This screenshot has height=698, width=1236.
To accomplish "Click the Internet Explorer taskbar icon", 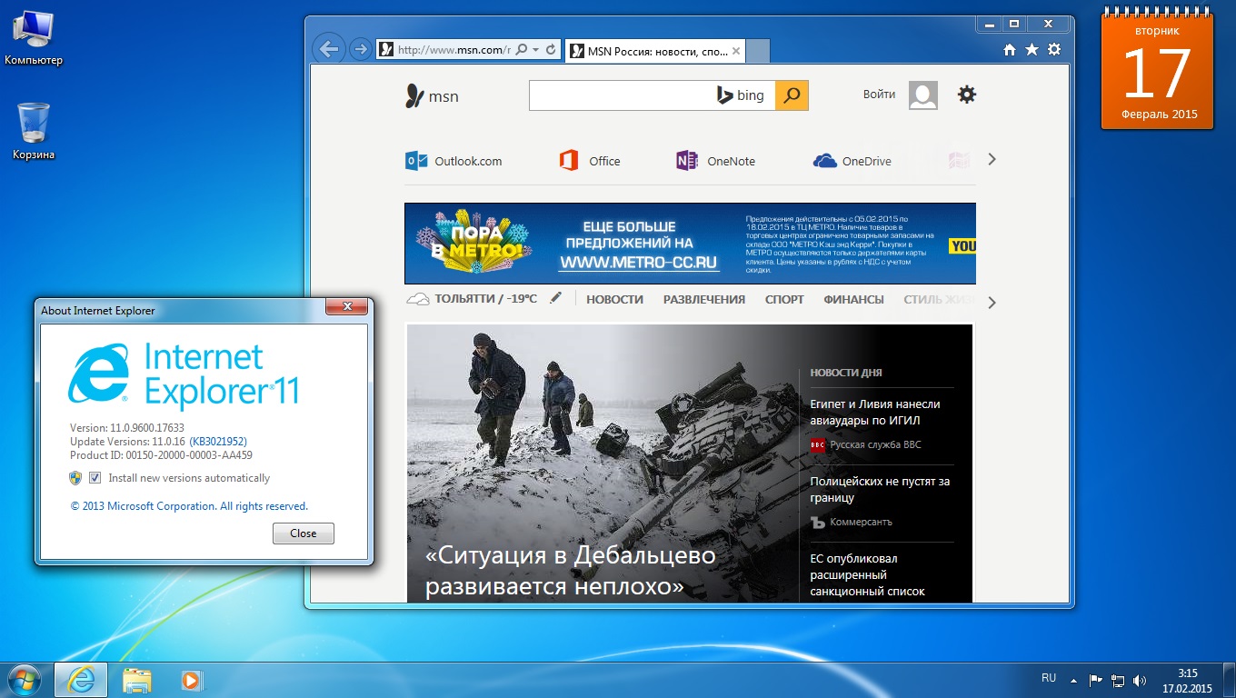I will tap(81, 680).
